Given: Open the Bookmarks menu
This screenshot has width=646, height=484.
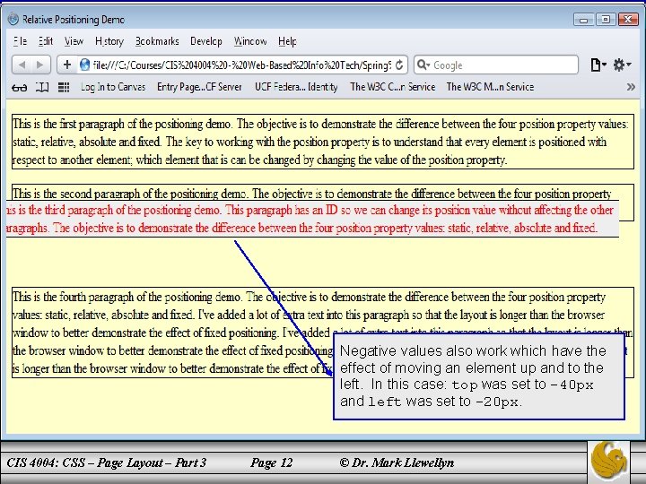Looking at the screenshot, I should [x=157, y=41].
